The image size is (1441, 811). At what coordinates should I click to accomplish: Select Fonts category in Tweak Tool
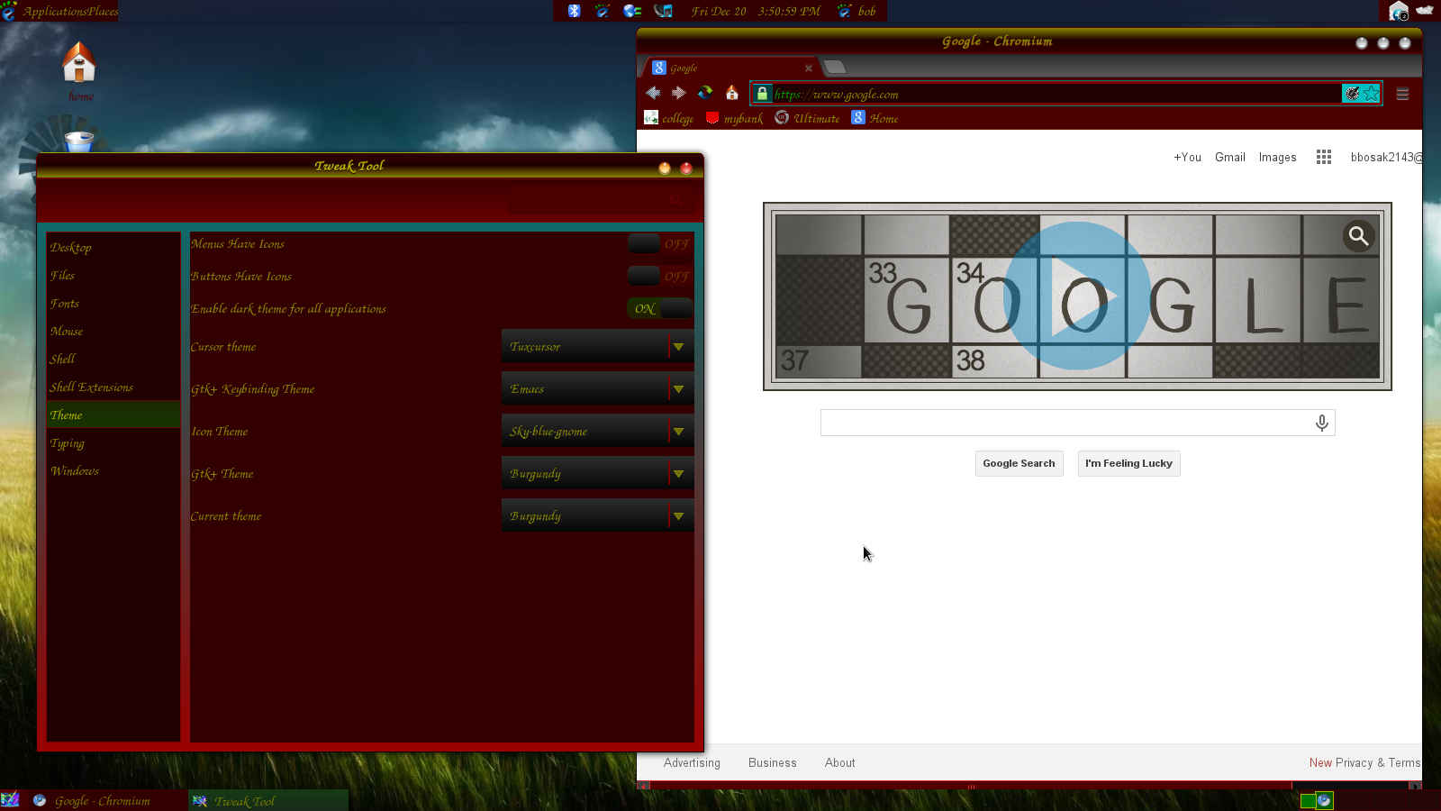pyautogui.click(x=113, y=303)
